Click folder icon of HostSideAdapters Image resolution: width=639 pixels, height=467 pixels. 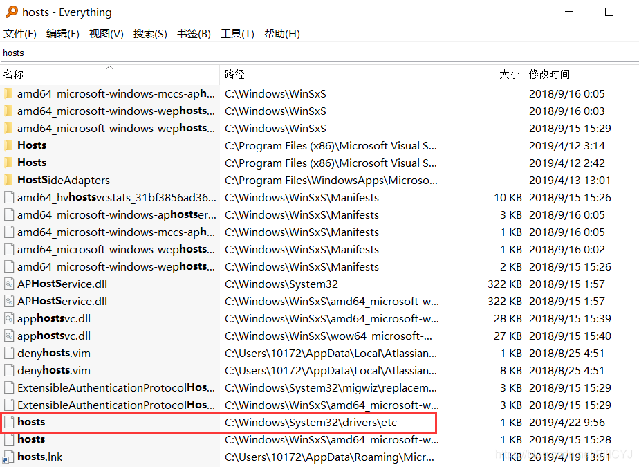(8, 180)
